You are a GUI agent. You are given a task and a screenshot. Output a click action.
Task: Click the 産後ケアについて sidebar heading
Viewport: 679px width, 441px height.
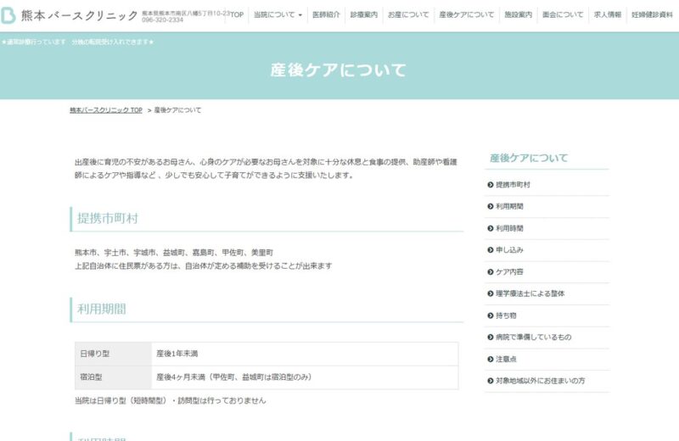[528, 158]
